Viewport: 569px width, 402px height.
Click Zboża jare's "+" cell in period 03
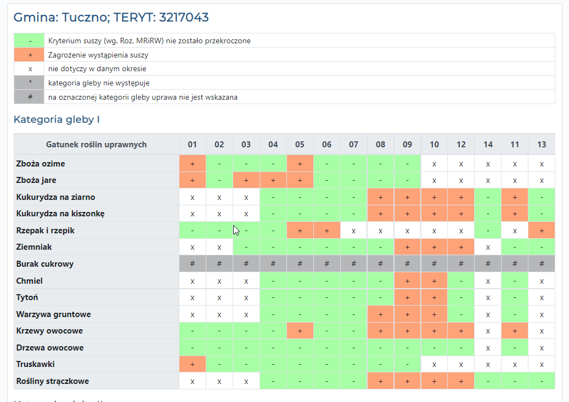[246, 180]
